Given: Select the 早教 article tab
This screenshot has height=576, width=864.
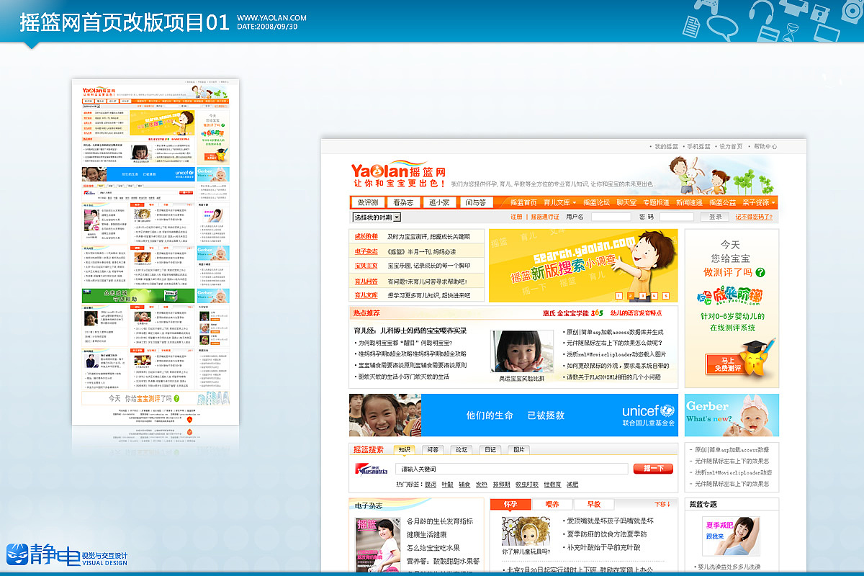Looking at the screenshot, I should pyautogui.click(x=593, y=504).
